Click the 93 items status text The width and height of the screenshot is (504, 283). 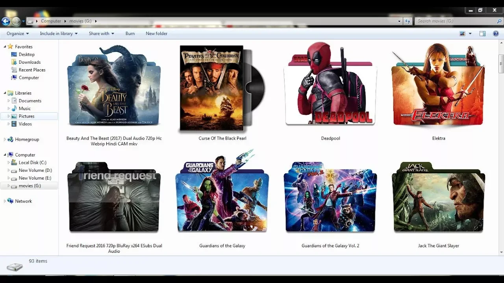(x=38, y=261)
